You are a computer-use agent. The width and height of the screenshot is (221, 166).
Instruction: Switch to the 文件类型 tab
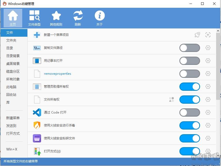[34, 18]
